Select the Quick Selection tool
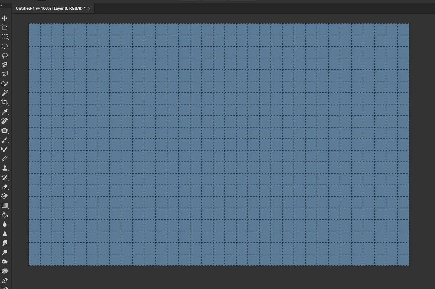Viewport: 435px width, 289px height. pos(5,84)
